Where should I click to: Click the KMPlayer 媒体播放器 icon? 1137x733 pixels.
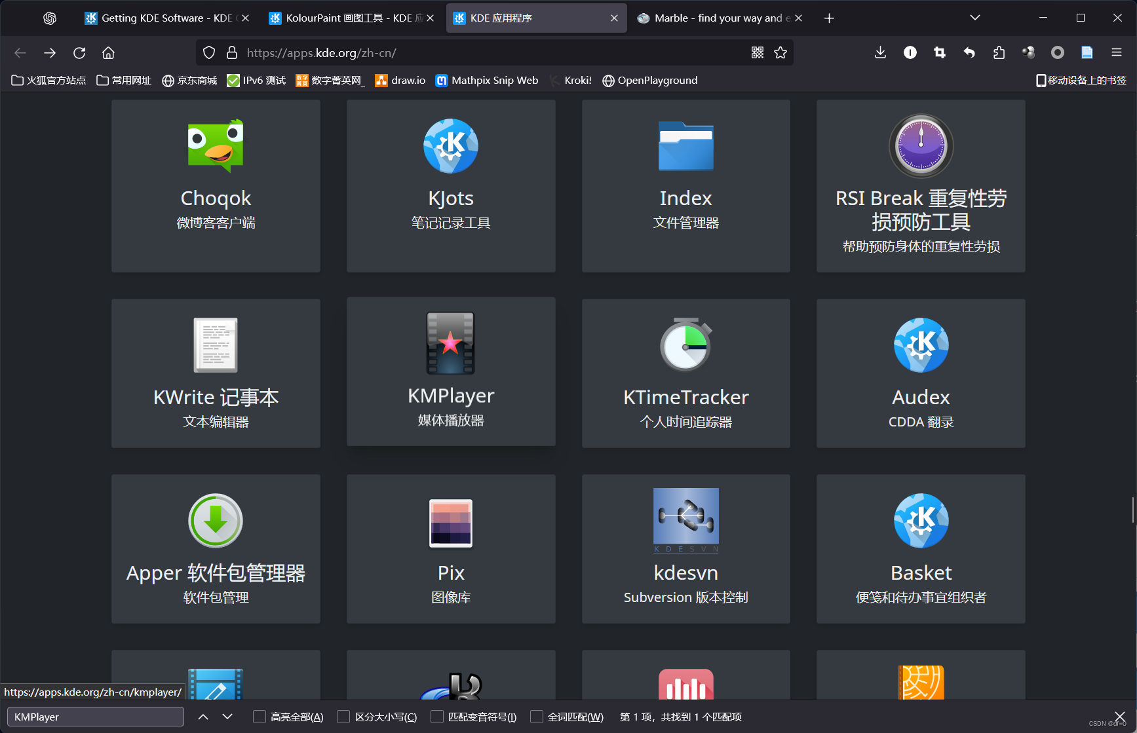point(450,343)
